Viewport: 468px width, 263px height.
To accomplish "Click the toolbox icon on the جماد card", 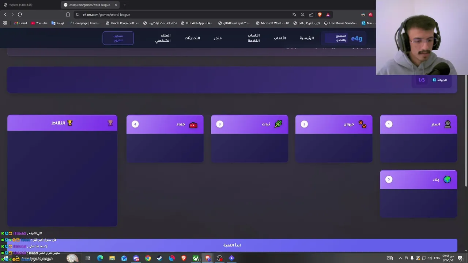I will click(x=193, y=125).
